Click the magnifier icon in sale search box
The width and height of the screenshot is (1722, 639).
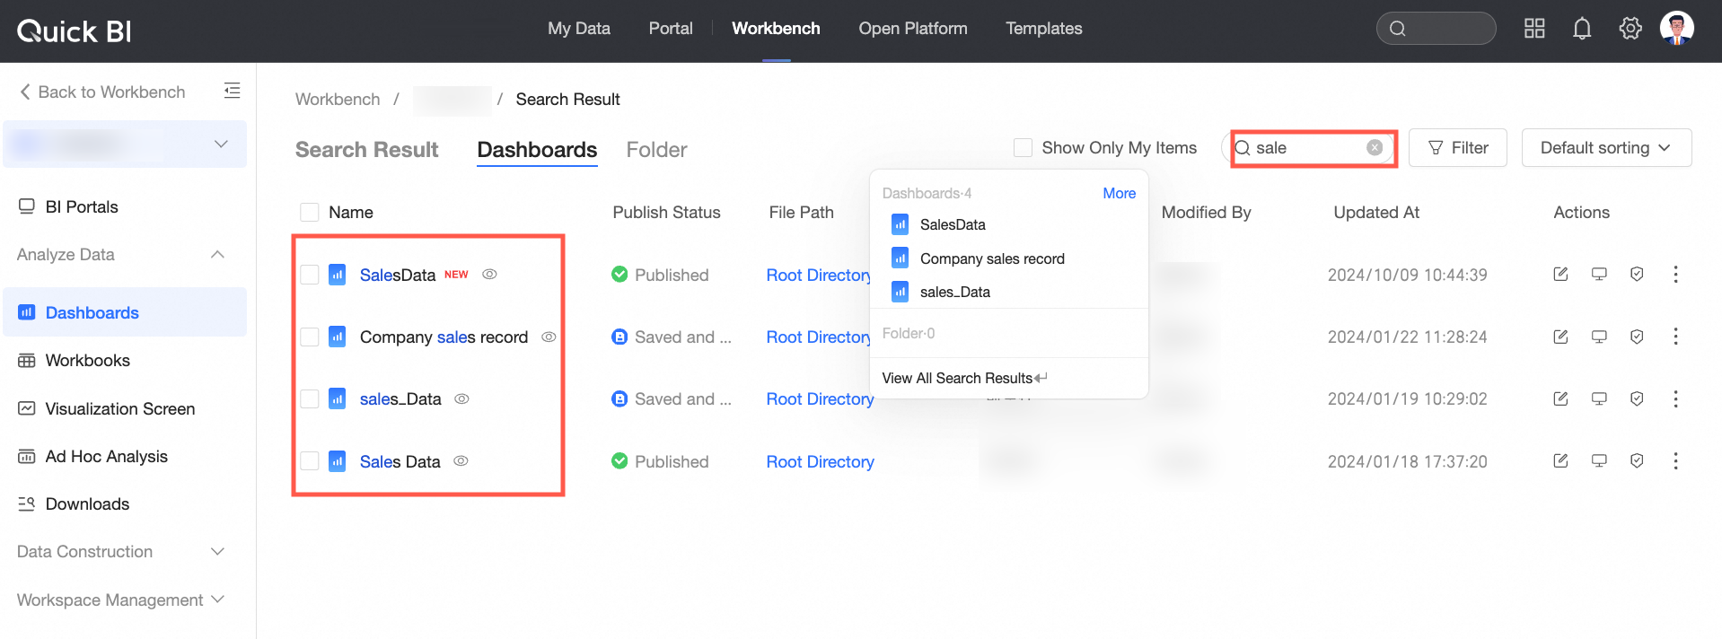click(1243, 148)
